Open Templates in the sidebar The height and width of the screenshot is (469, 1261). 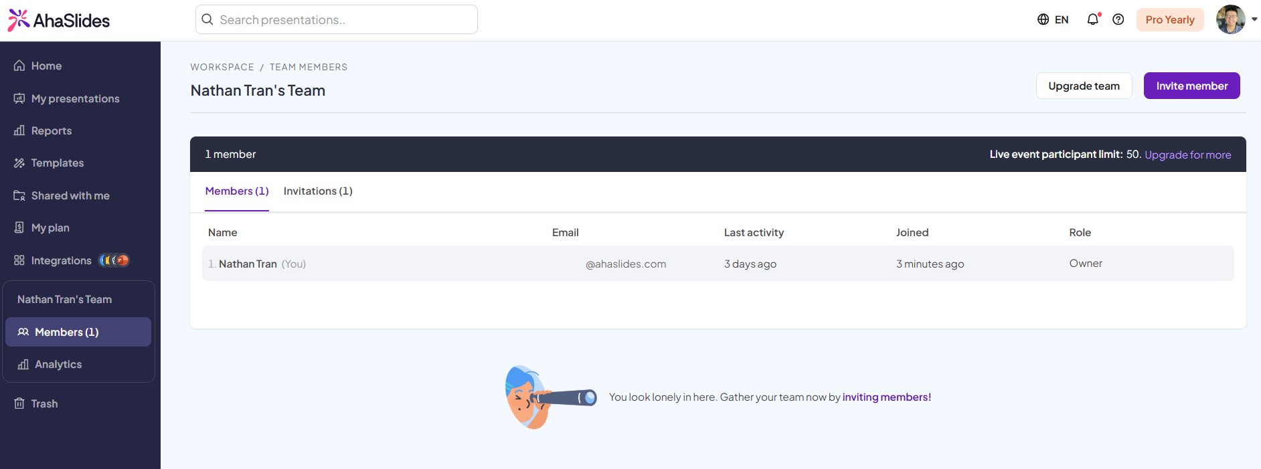(57, 163)
